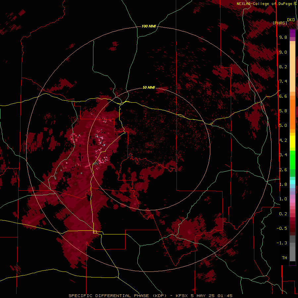Click the 0.2 value on the color scale

(x=283, y=214)
